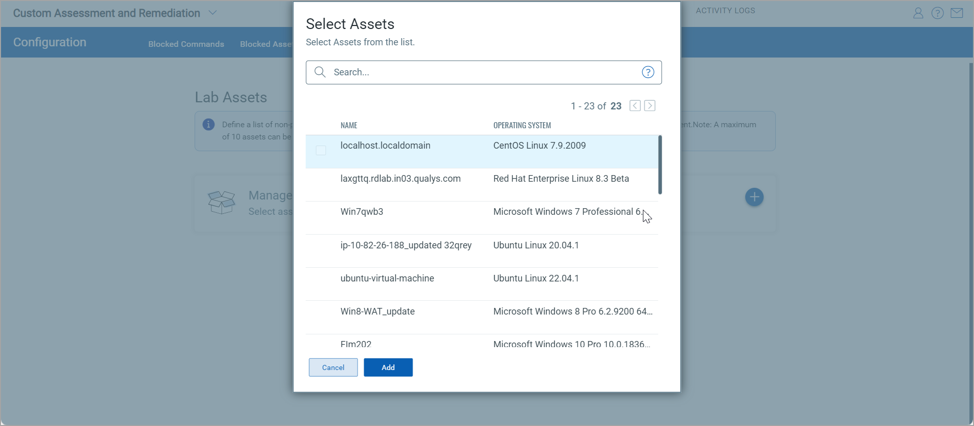Viewport: 974px width, 426px height.
Task: Click the search magnifier icon
Action: [x=320, y=72]
